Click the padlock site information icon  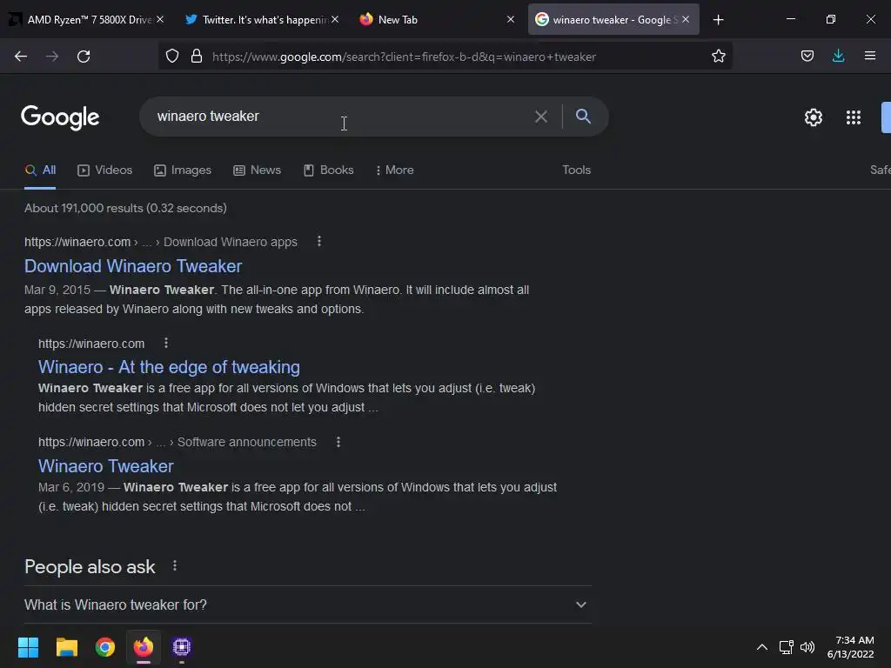[x=197, y=57]
